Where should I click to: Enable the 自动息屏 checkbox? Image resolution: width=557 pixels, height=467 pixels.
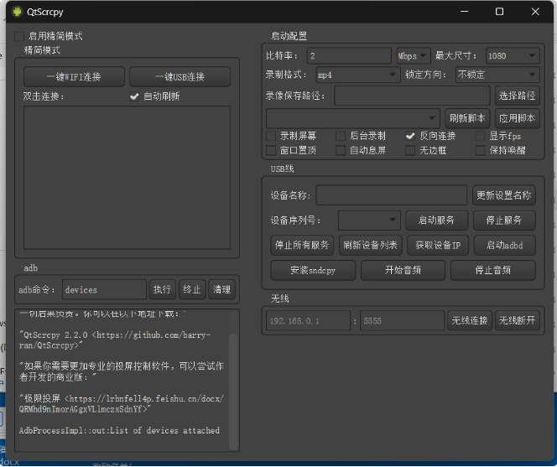click(341, 150)
